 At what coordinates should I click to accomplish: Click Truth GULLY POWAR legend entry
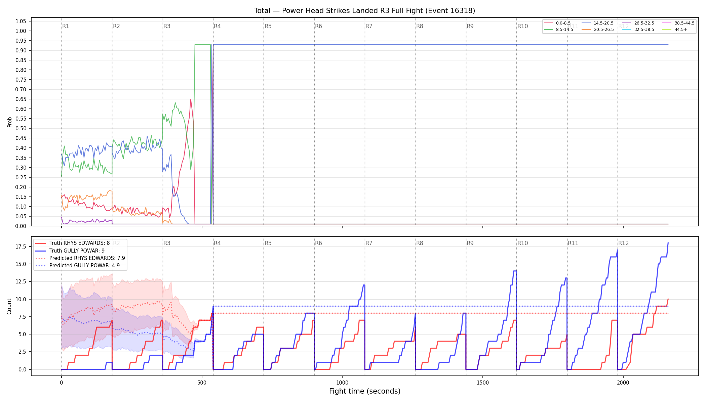(x=70, y=251)
